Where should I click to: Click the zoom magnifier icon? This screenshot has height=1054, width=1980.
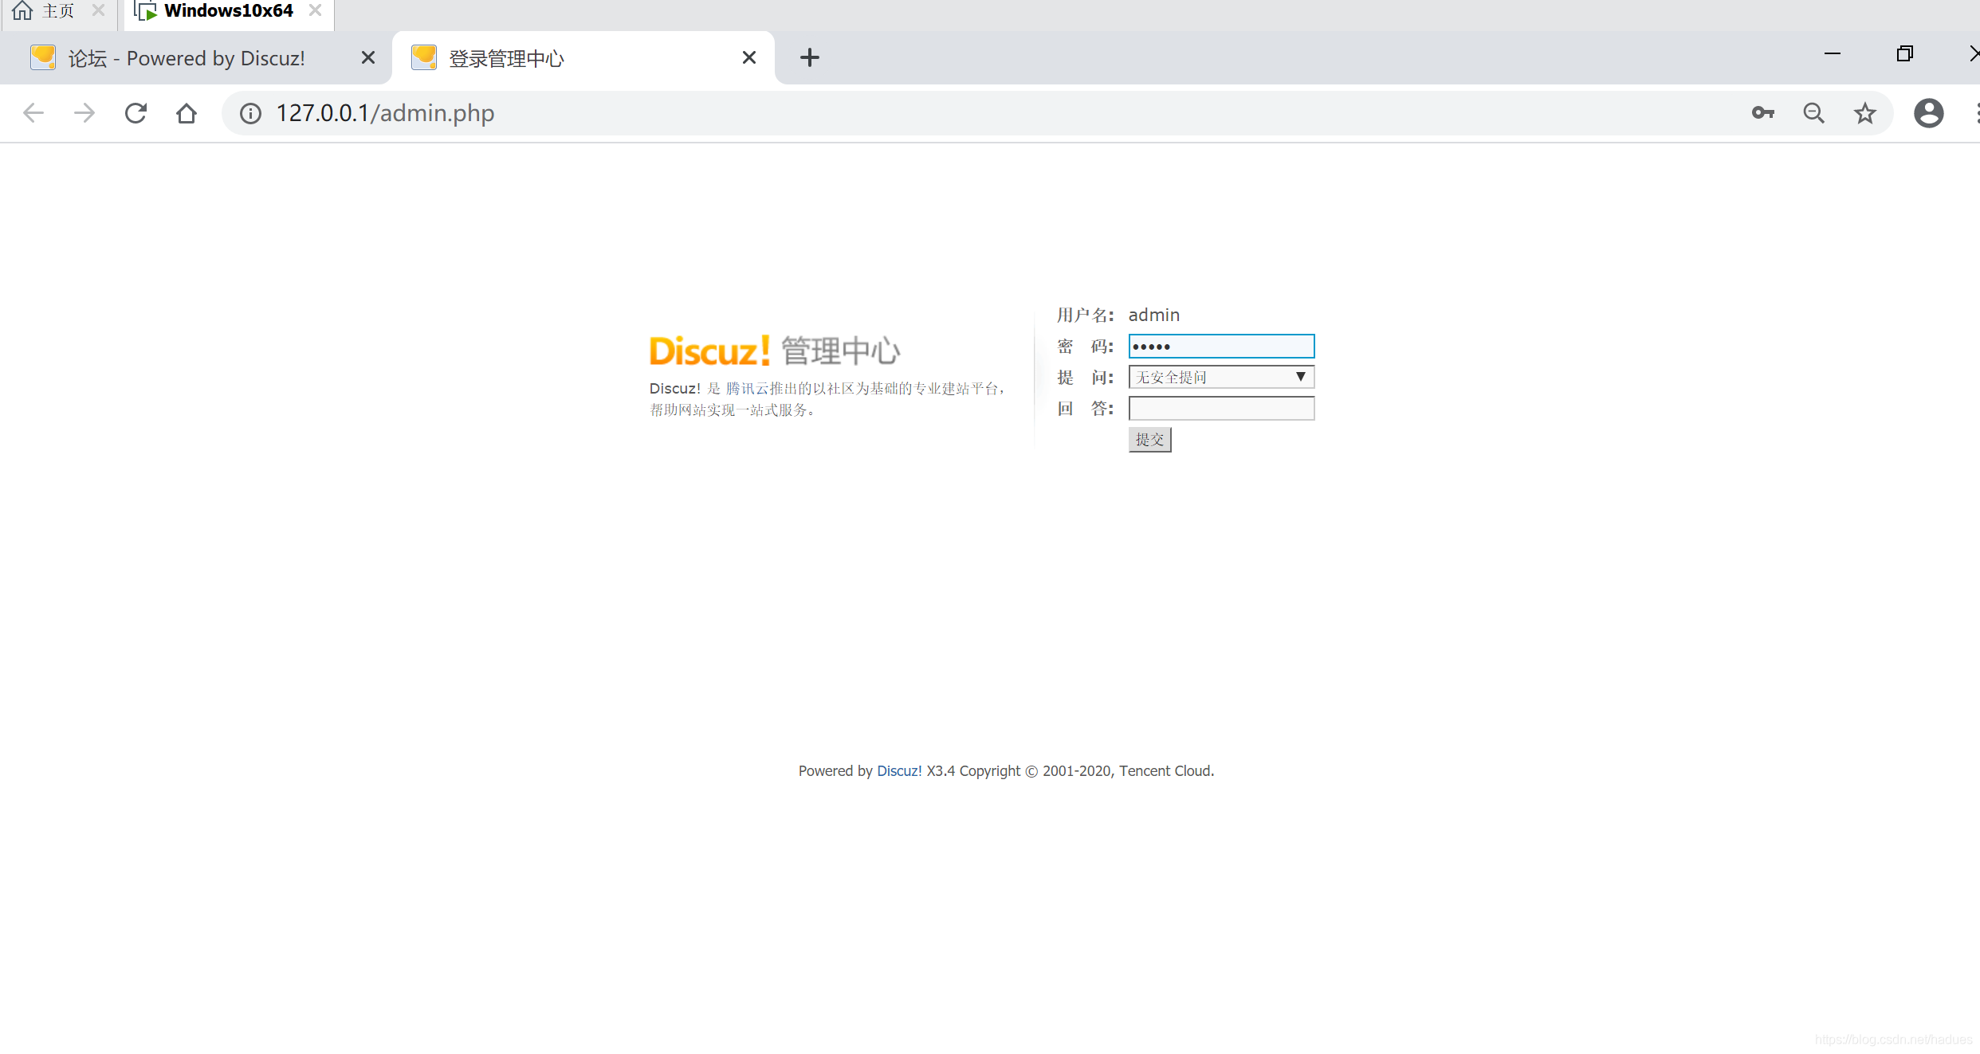1813,113
